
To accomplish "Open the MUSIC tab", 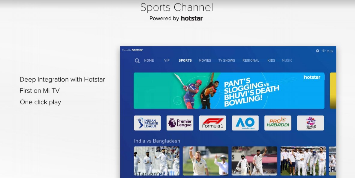I will 287,60.
